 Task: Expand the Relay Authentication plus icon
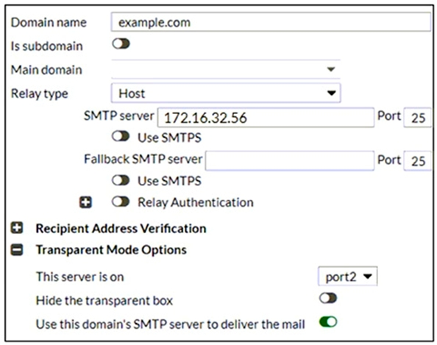coord(85,202)
